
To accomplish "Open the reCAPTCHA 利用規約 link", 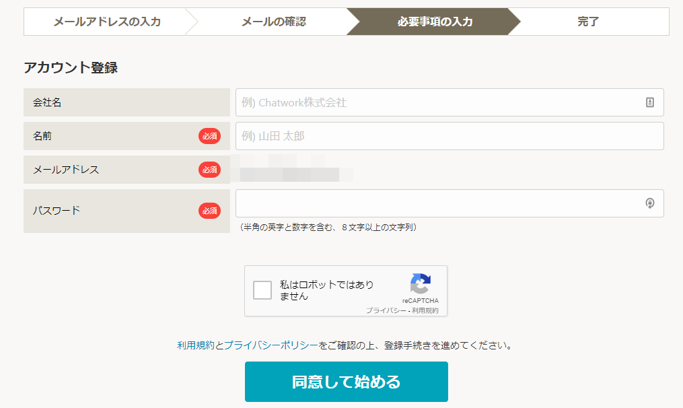I will pos(425,310).
